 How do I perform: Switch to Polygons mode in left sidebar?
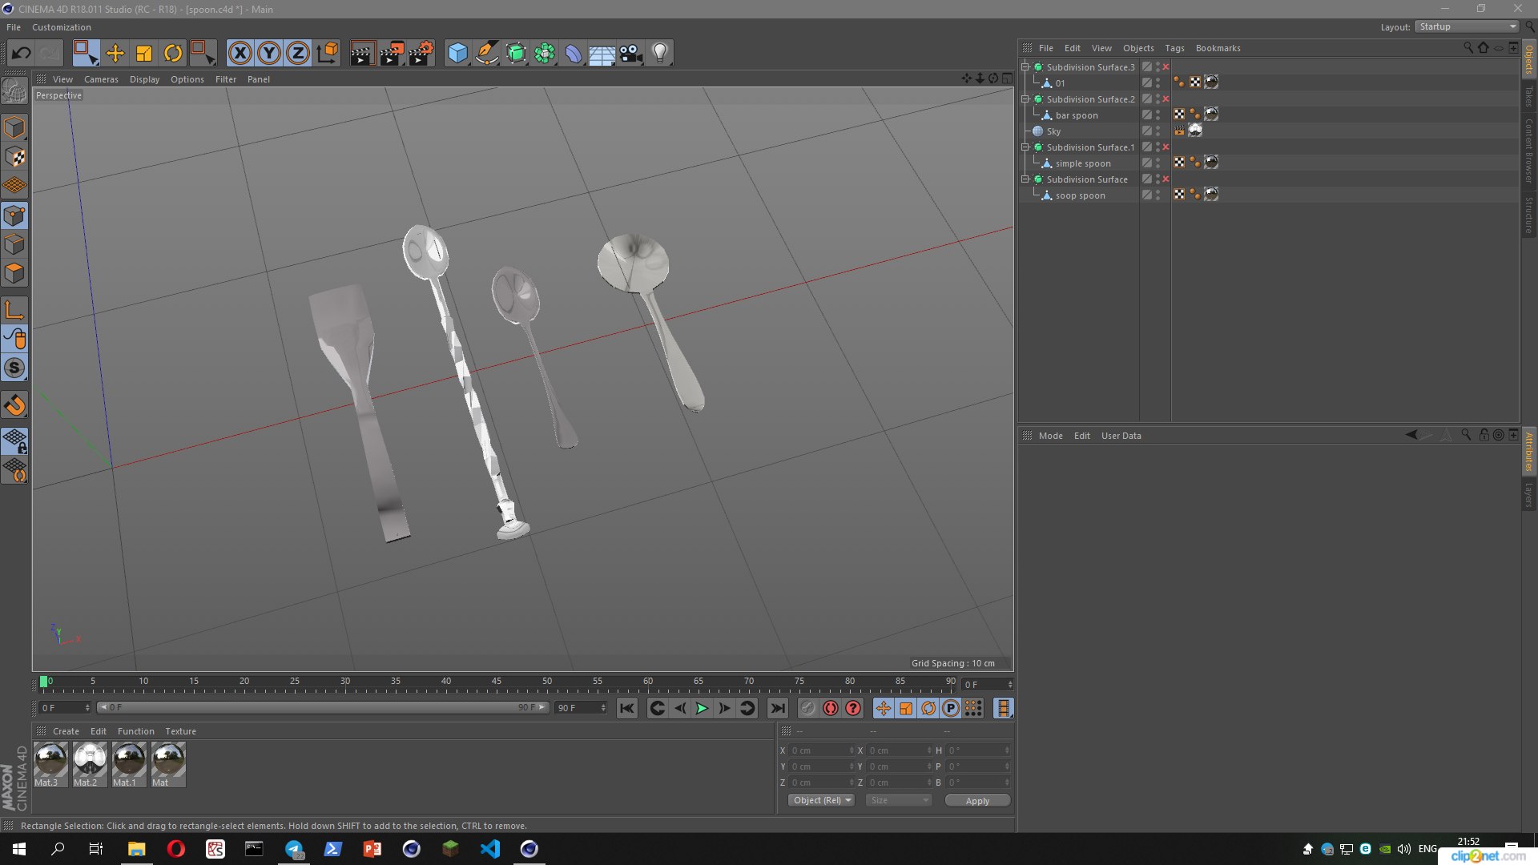click(14, 273)
